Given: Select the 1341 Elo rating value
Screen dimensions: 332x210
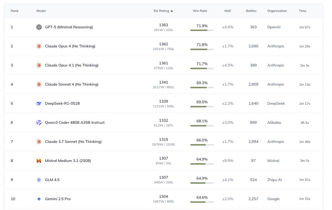Looking at the screenshot, I should [x=164, y=82].
